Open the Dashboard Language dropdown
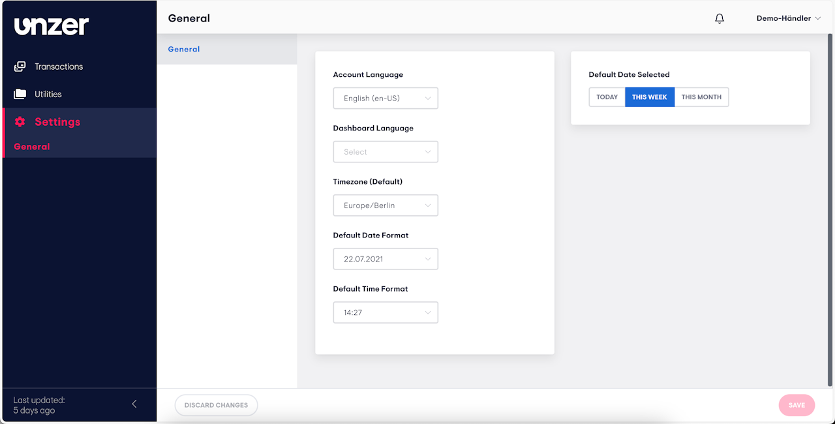 pos(386,152)
